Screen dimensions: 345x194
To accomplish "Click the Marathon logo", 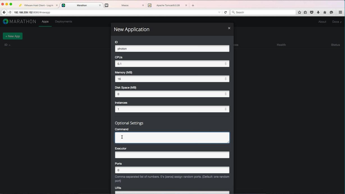I will point(19,22).
